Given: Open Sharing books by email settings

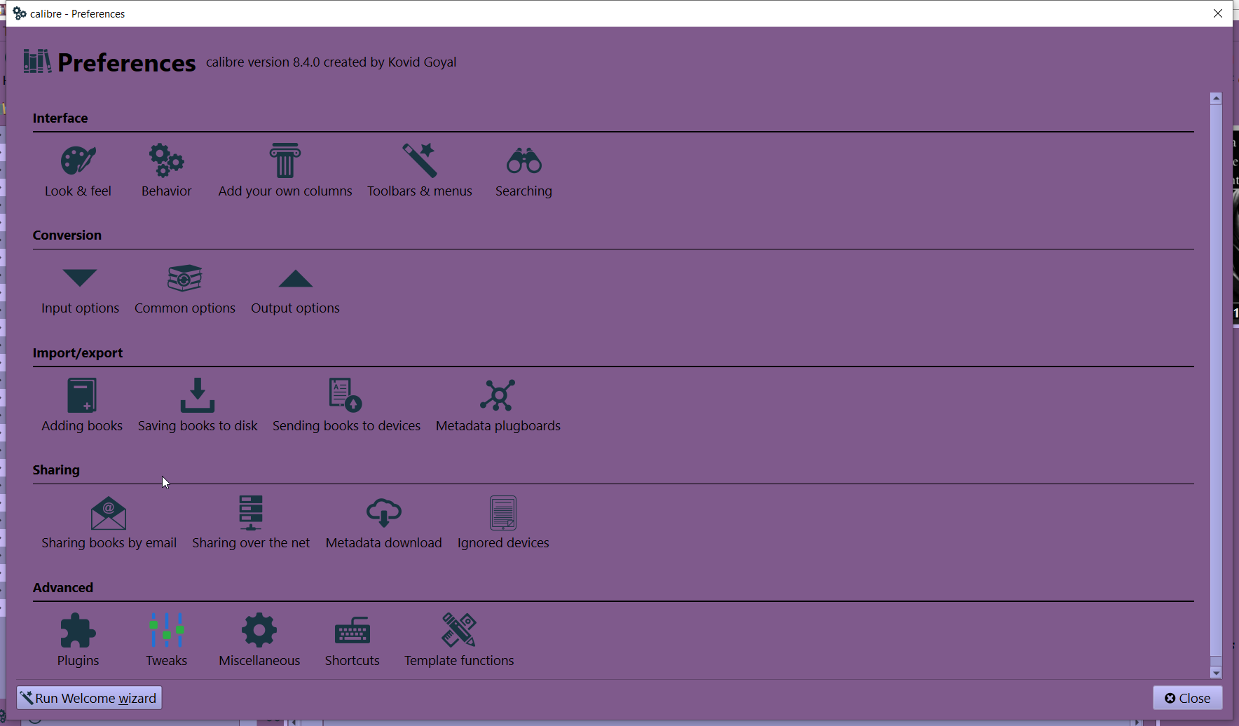Looking at the screenshot, I should pos(109,523).
